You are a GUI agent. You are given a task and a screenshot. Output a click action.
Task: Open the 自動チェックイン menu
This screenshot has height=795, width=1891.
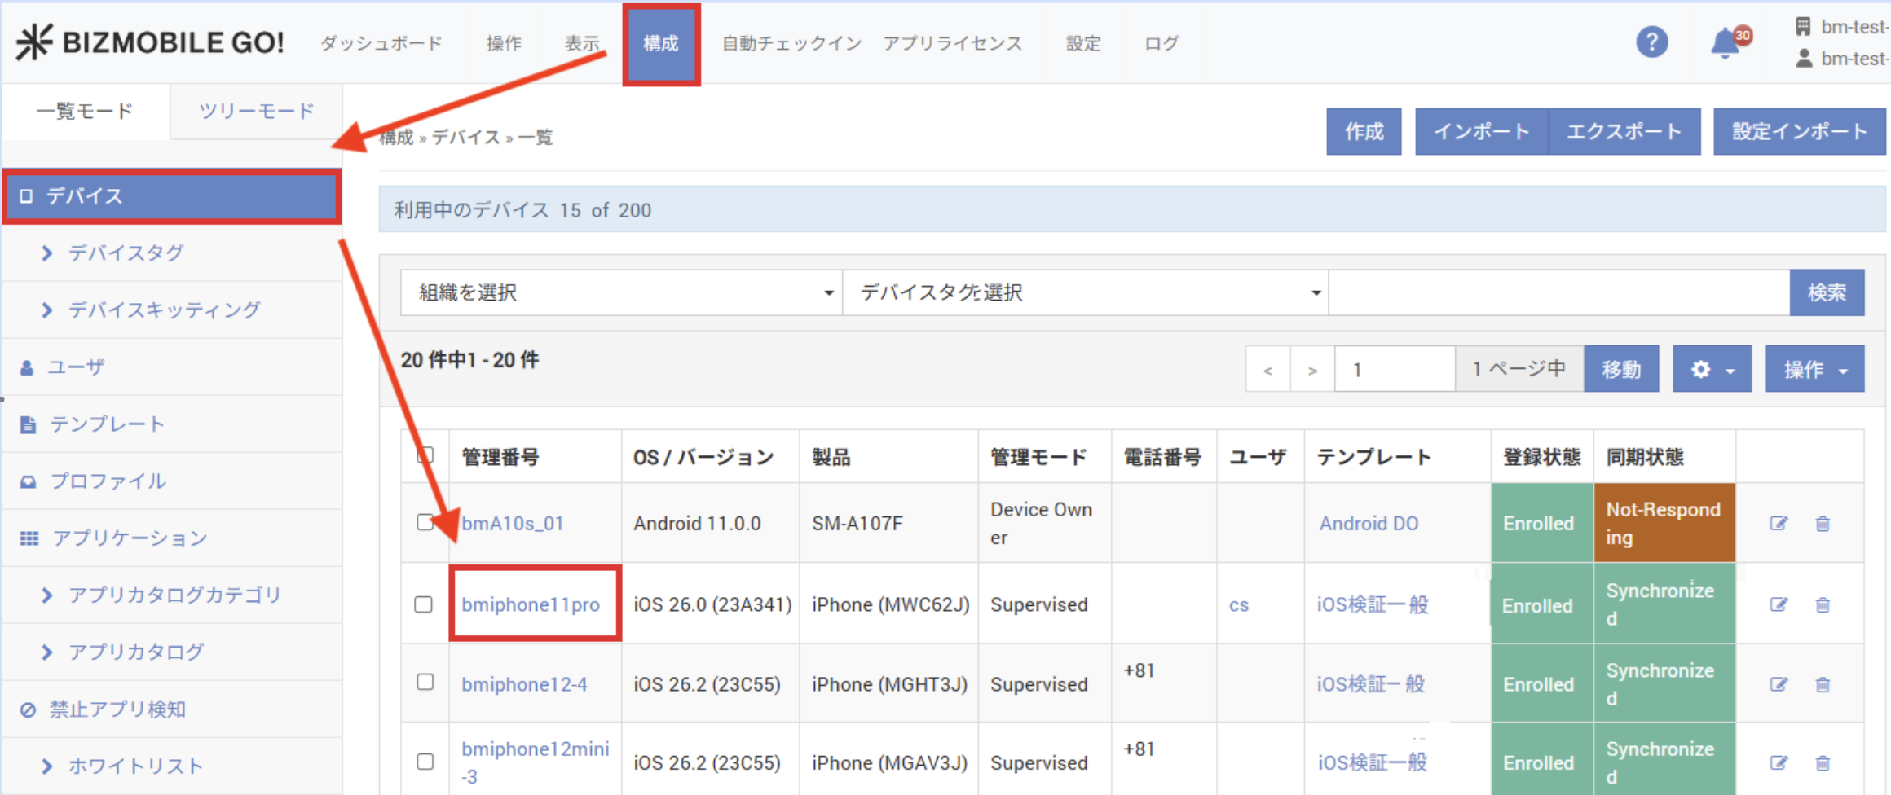[x=791, y=43]
